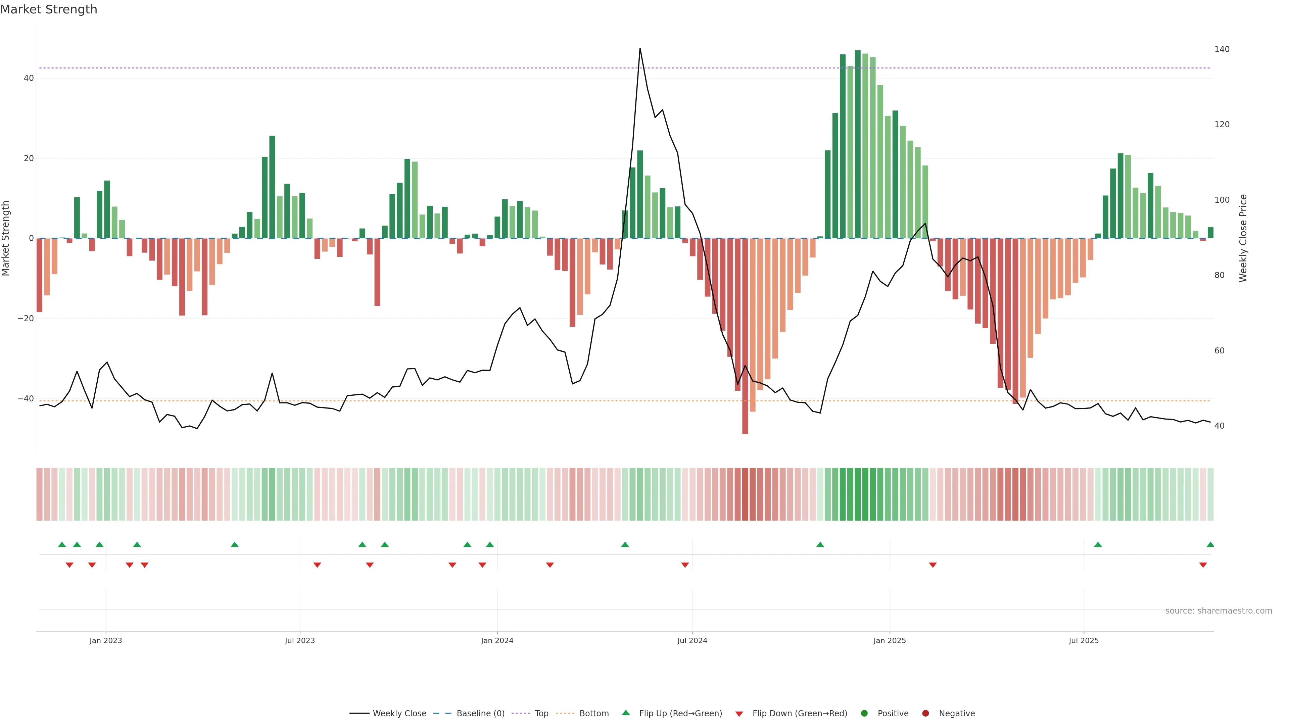Viewport: 1289px width, 725px height.
Task: Click the Positive green circle legend icon
Action: point(864,713)
